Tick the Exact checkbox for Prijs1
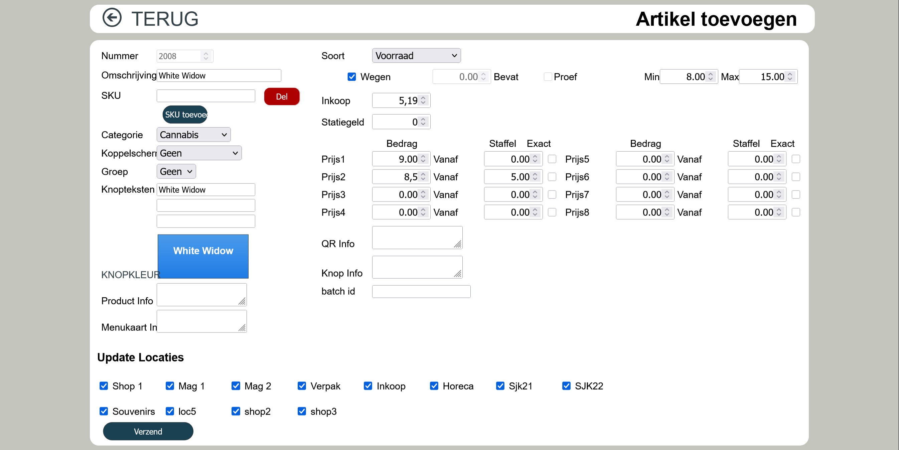 (x=552, y=159)
